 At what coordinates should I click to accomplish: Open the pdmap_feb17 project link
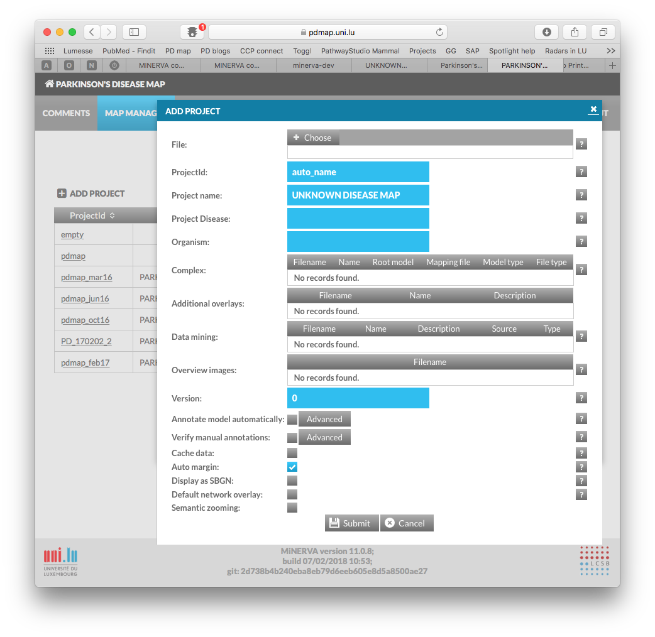point(85,362)
